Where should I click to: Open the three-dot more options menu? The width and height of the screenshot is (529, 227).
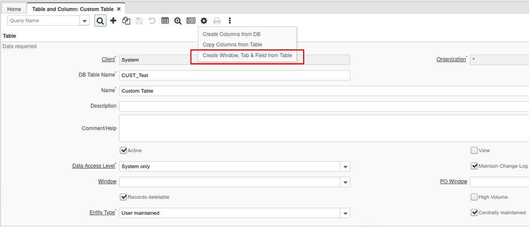(230, 20)
